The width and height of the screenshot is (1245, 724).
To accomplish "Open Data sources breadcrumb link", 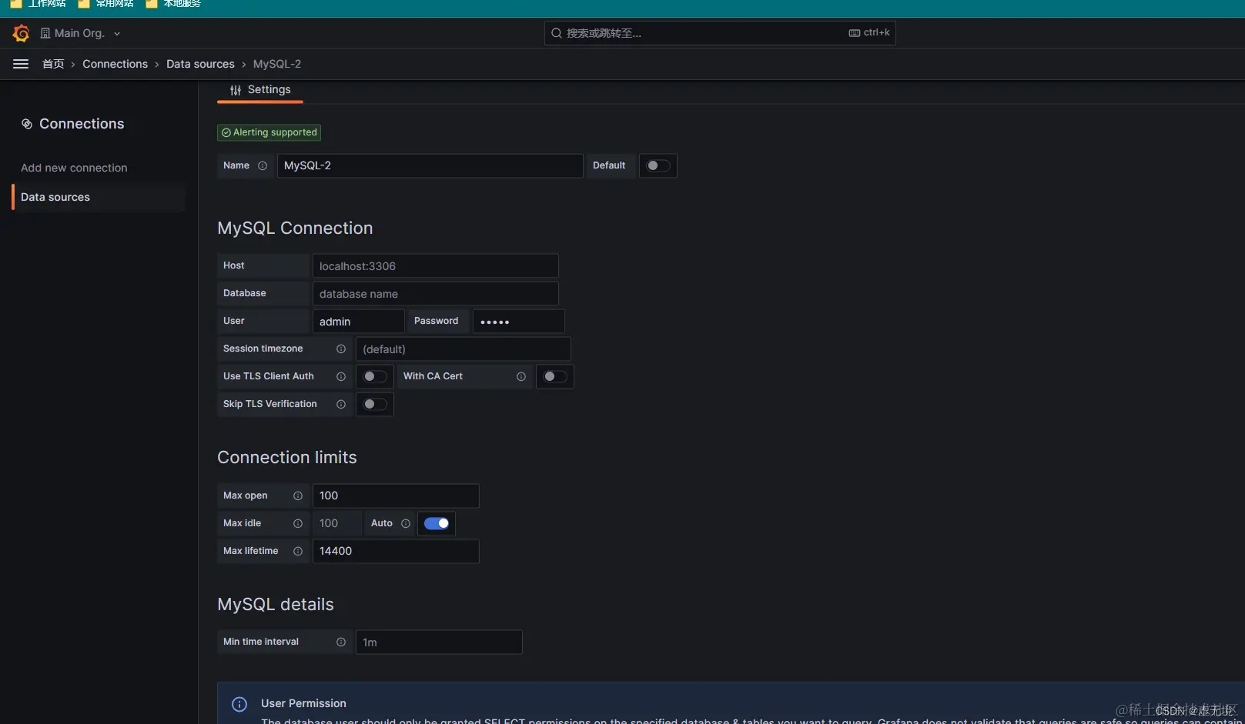I will pyautogui.click(x=200, y=64).
